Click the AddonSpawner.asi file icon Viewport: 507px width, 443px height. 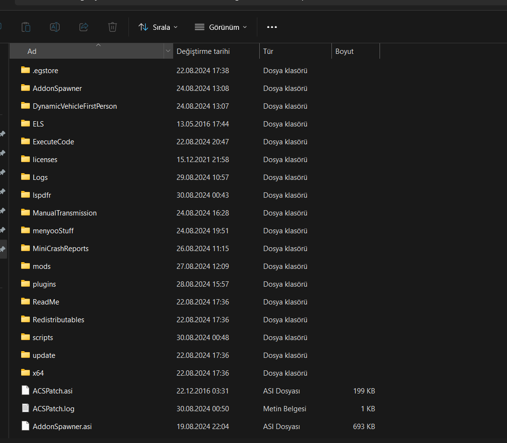(x=25, y=426)
